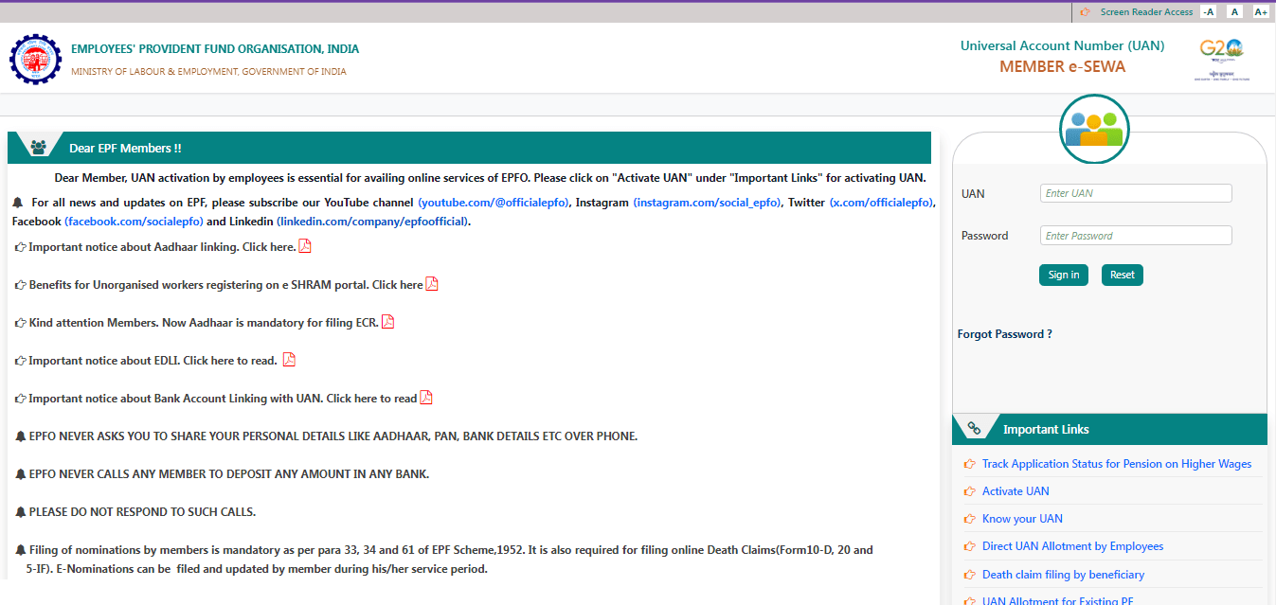Open the Forgot Password link
The image size is (1276, 605).
point(1004,334)
